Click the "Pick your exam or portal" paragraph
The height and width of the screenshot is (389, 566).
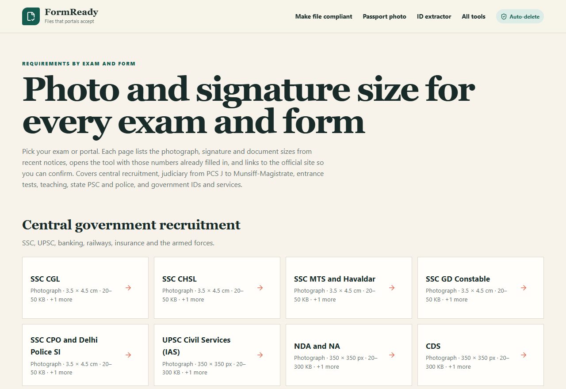point(173,168)
